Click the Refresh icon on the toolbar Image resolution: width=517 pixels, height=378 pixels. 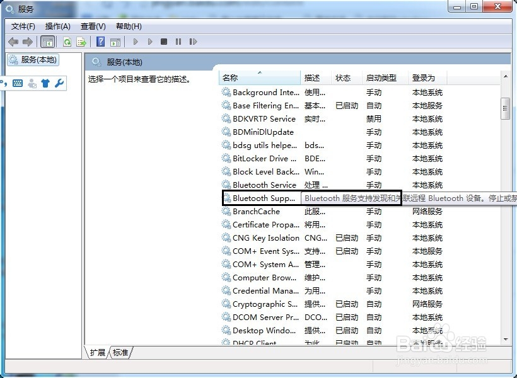67,41
